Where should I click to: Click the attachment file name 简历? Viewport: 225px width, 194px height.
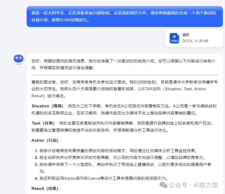click(x=186, y=35)
